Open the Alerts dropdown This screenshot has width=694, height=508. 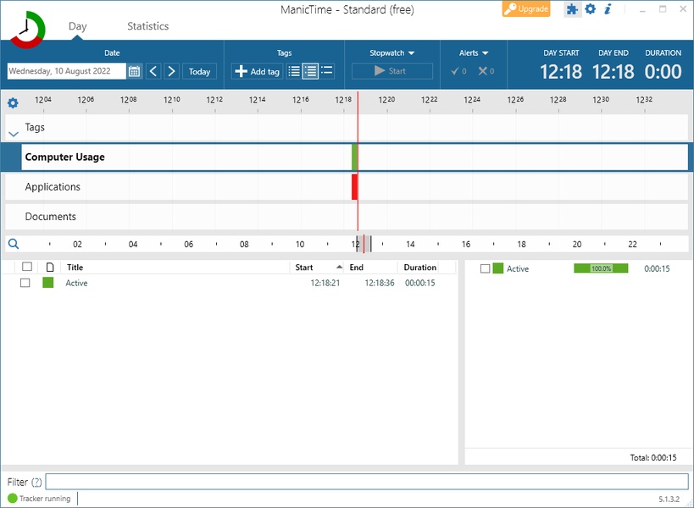[x=474, y=52]
